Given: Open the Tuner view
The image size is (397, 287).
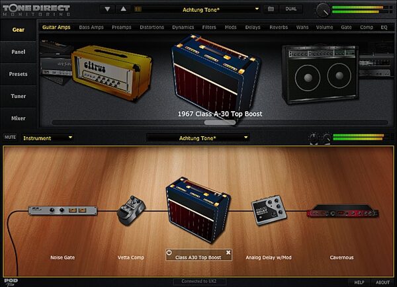Looking at the screenshot, I should 19,96.
